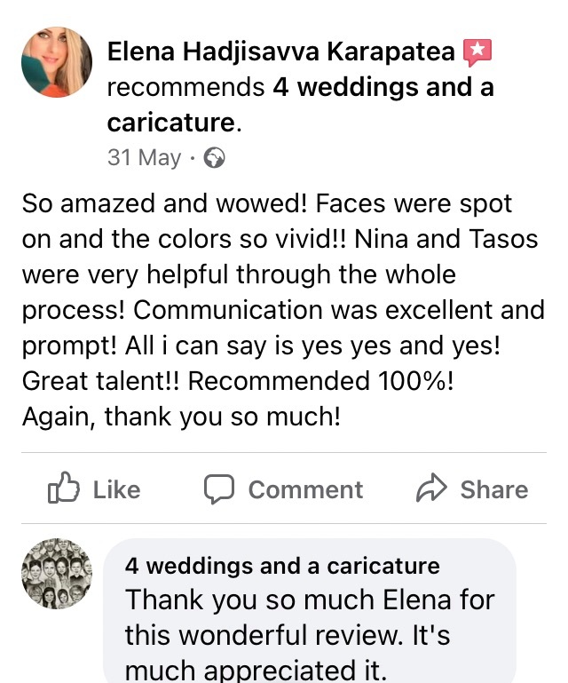Click the globe public audience icon
The image size is (568, 683).
click(x=214, y=158)
